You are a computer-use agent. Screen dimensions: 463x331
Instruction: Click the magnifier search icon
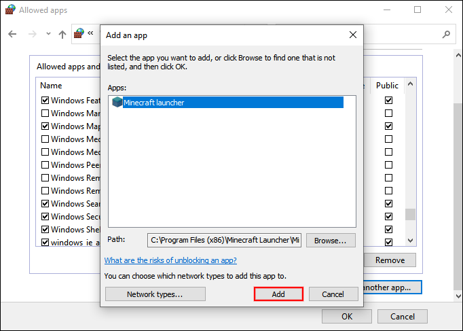tap(446, 34)
